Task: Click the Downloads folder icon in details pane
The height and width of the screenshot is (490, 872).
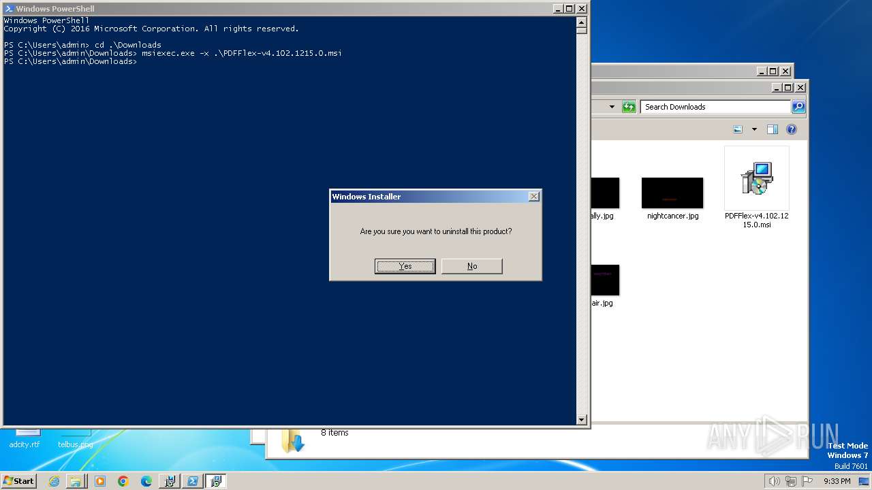Action: point(293,440)
